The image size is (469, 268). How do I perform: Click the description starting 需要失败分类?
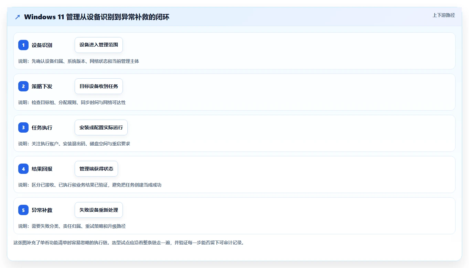pyautogui.click(x=72, y=226)
